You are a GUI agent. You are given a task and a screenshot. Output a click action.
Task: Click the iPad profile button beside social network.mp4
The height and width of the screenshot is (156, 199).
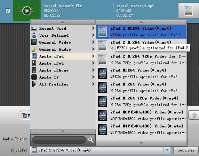[x=189, y=10]
